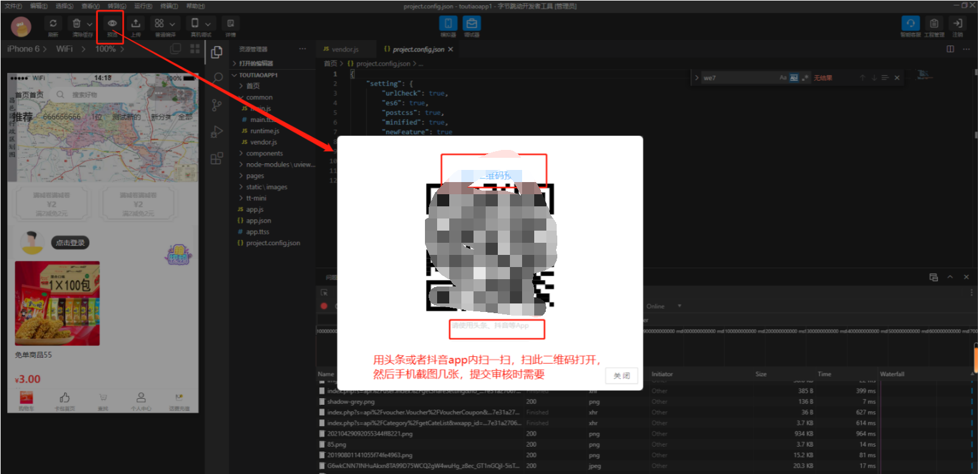
Task: Click the find next match arrow
Action: tap(874, 78)
